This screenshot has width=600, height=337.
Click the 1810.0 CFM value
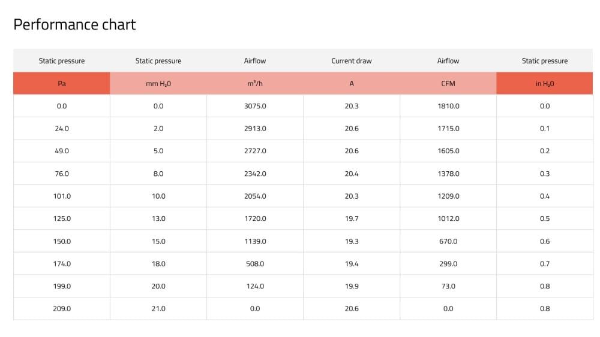(x=448, y=106)
